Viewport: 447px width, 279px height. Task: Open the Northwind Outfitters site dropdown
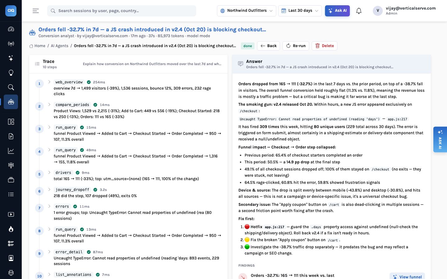tap(246, 11)
